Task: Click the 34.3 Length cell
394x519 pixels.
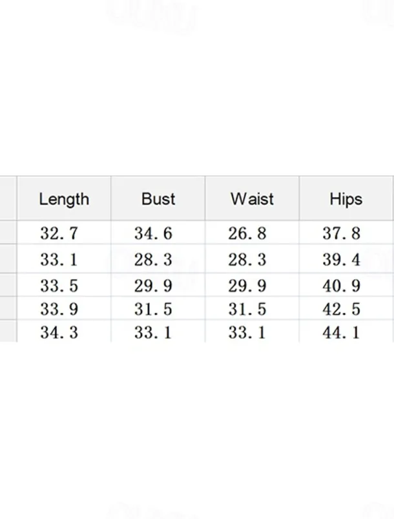Action: coord(59,332)
